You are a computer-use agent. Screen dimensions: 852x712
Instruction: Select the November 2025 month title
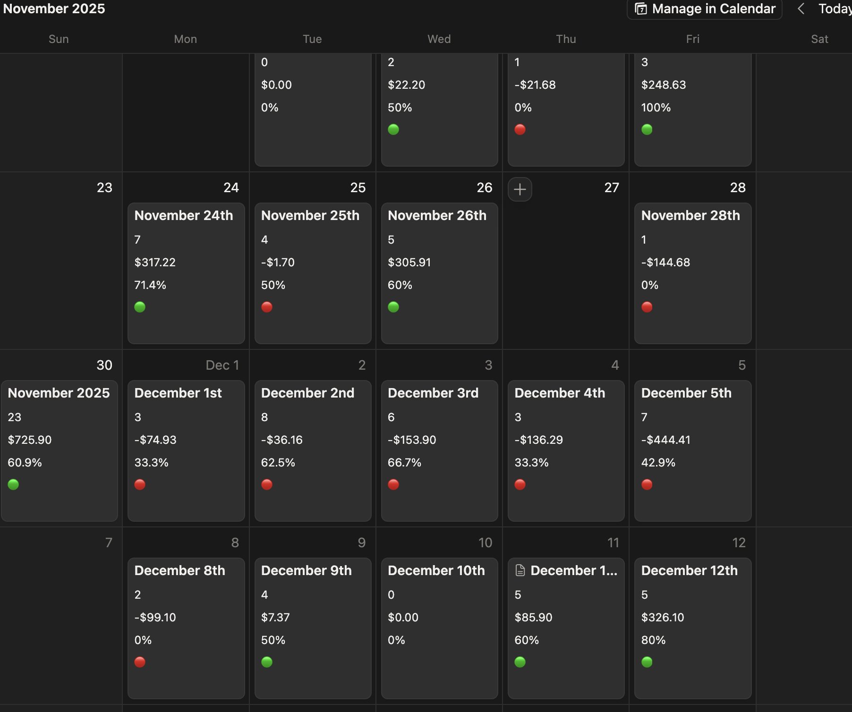(53, 8)
